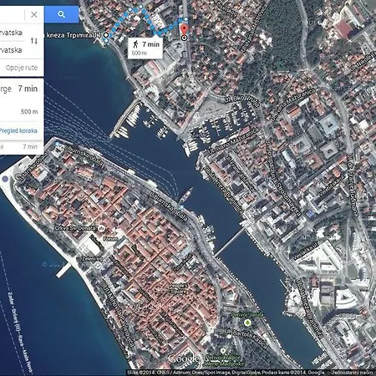Click the origin address field ending rvatska

(x=13, y=33)
